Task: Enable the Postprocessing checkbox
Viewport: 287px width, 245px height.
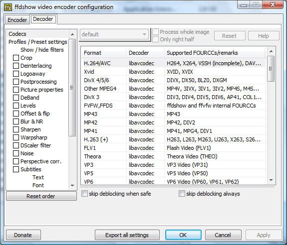Action: click(16, 82)
